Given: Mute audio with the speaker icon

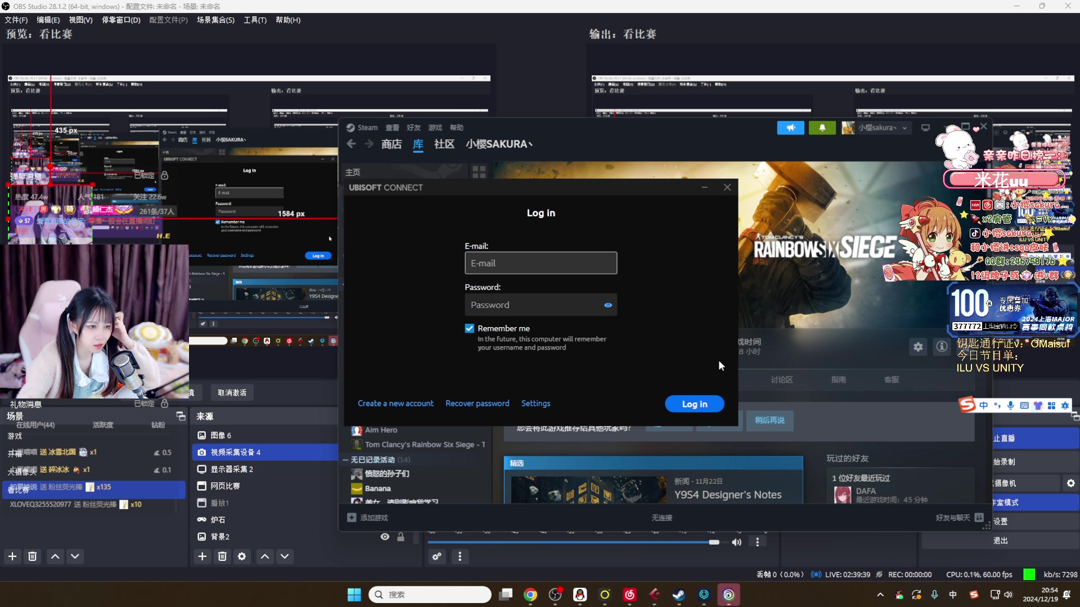Looking at the screenshot, I should [736, 542].
